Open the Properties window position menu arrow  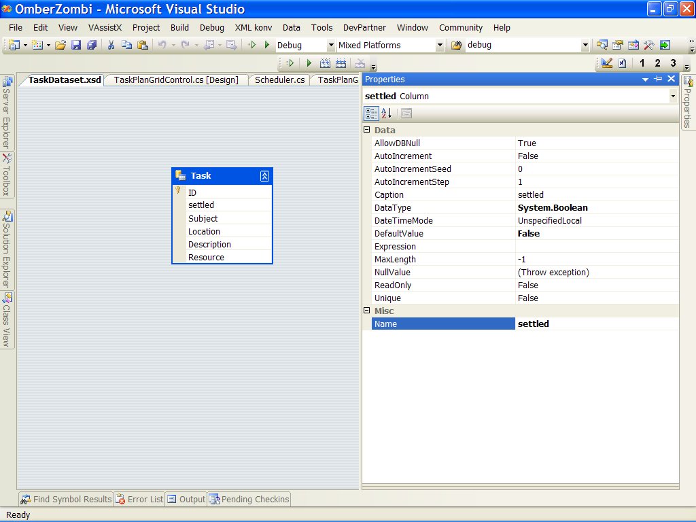click(645, 79)
